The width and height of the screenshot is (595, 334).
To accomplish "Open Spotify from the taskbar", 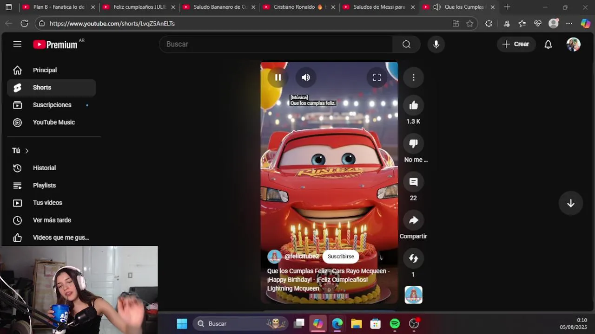I will pyautogui.click(x=395, y=324).
